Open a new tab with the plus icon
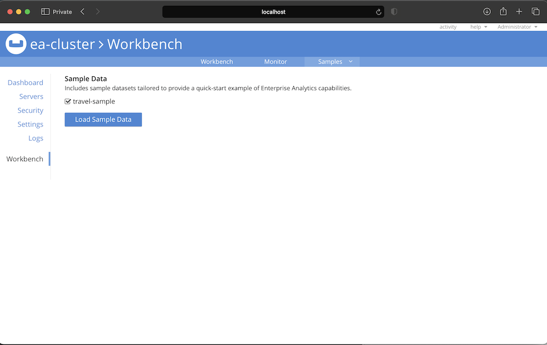The image size is (547, 345). click(519, 12)
